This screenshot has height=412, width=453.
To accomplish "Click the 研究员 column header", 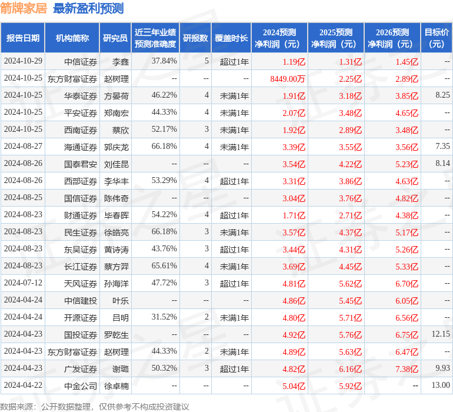I will tap(115, 38).
